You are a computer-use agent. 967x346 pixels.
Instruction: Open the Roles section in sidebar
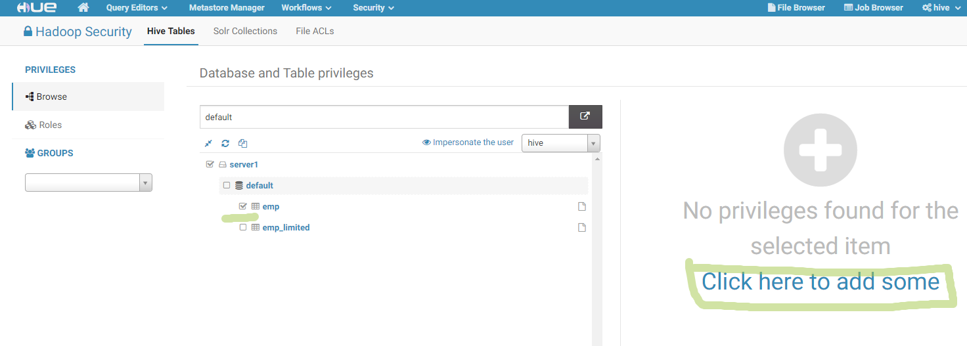tap(50, 125)
